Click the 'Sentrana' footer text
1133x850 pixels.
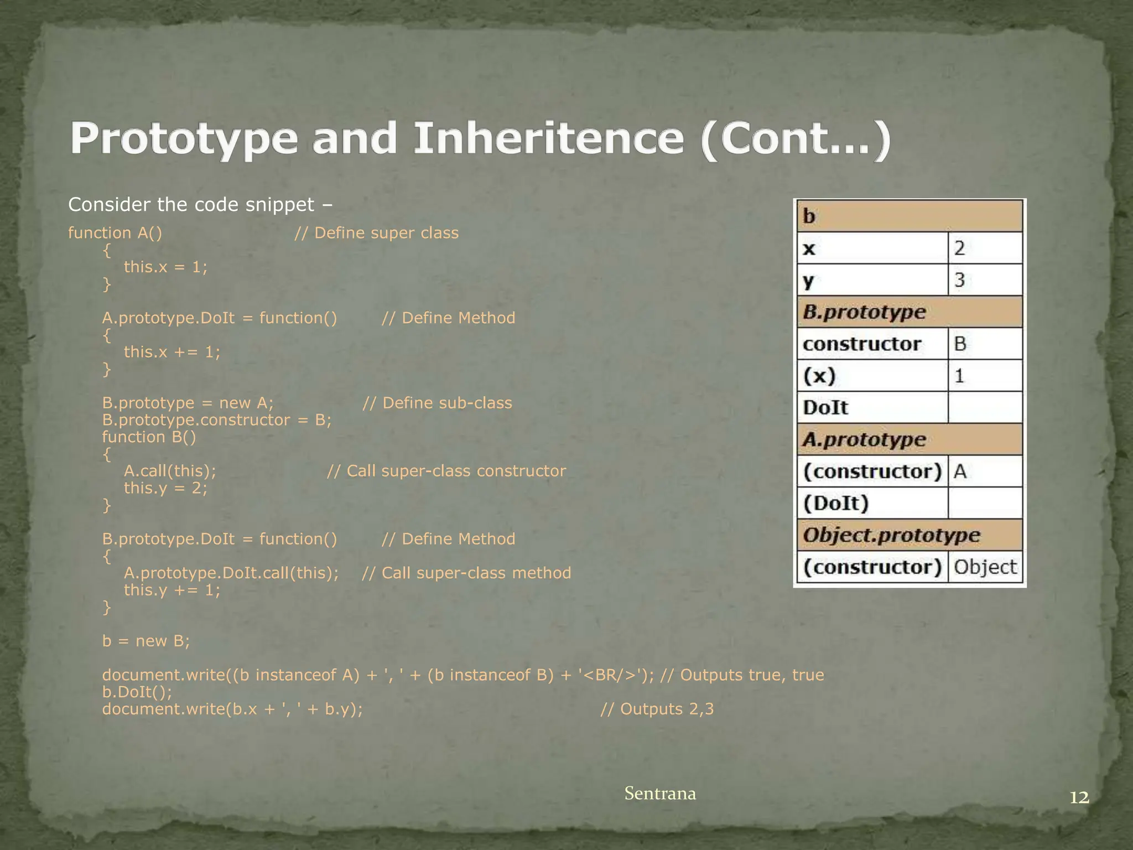tap(660, 794)
